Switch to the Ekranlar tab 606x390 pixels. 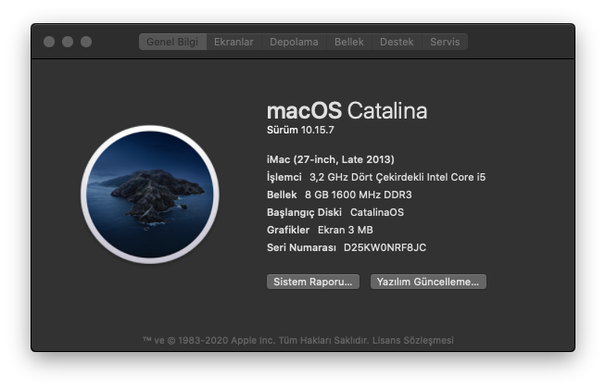(x=234, y=42)
